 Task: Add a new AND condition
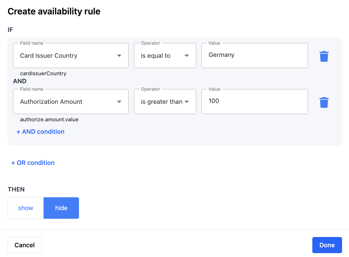pos(41,132)
